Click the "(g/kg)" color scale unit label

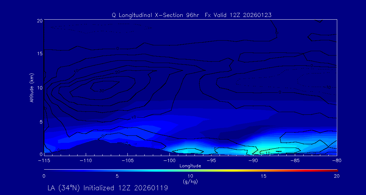pos(191,182)
